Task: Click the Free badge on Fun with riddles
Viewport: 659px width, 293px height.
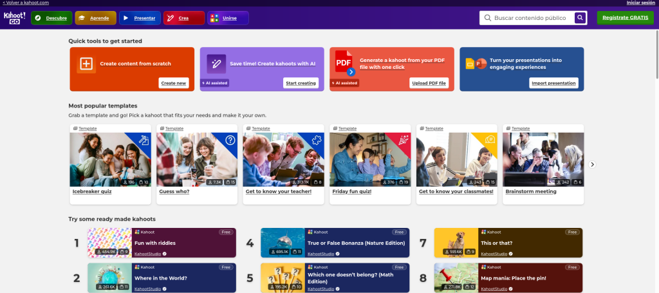Action: (226, 232)
